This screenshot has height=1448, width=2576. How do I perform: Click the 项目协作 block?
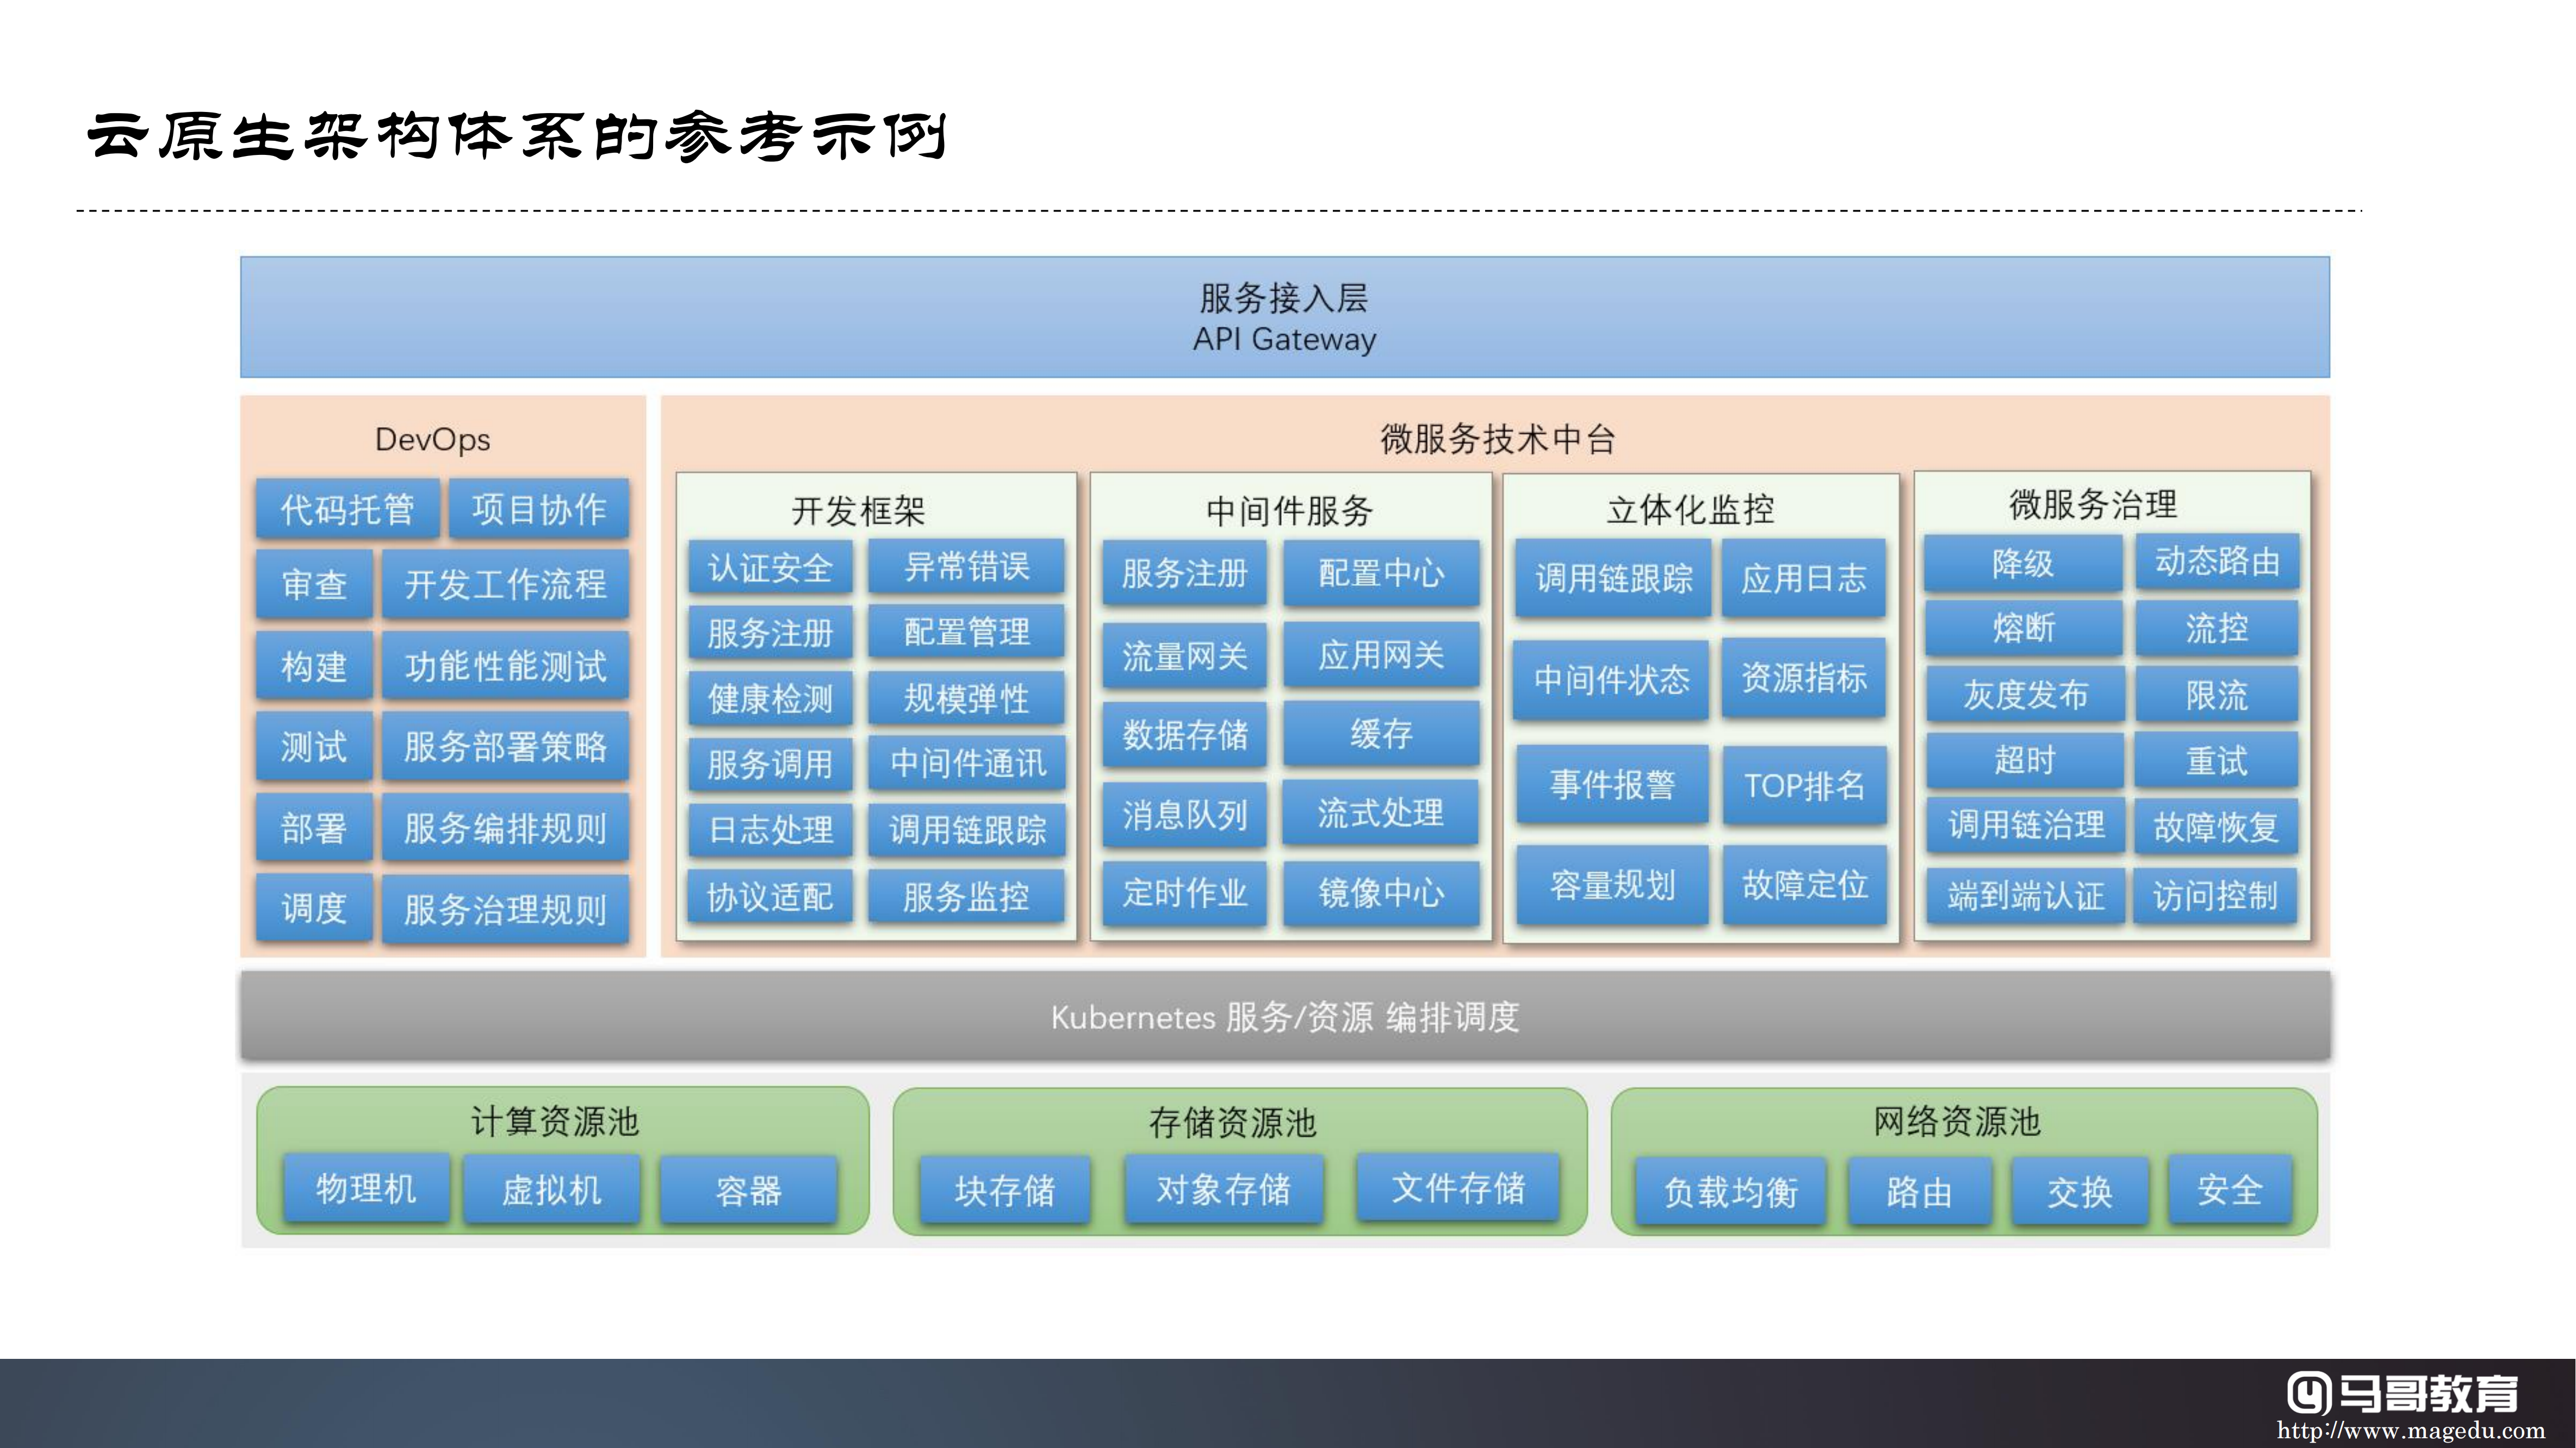tap(539, 509)
